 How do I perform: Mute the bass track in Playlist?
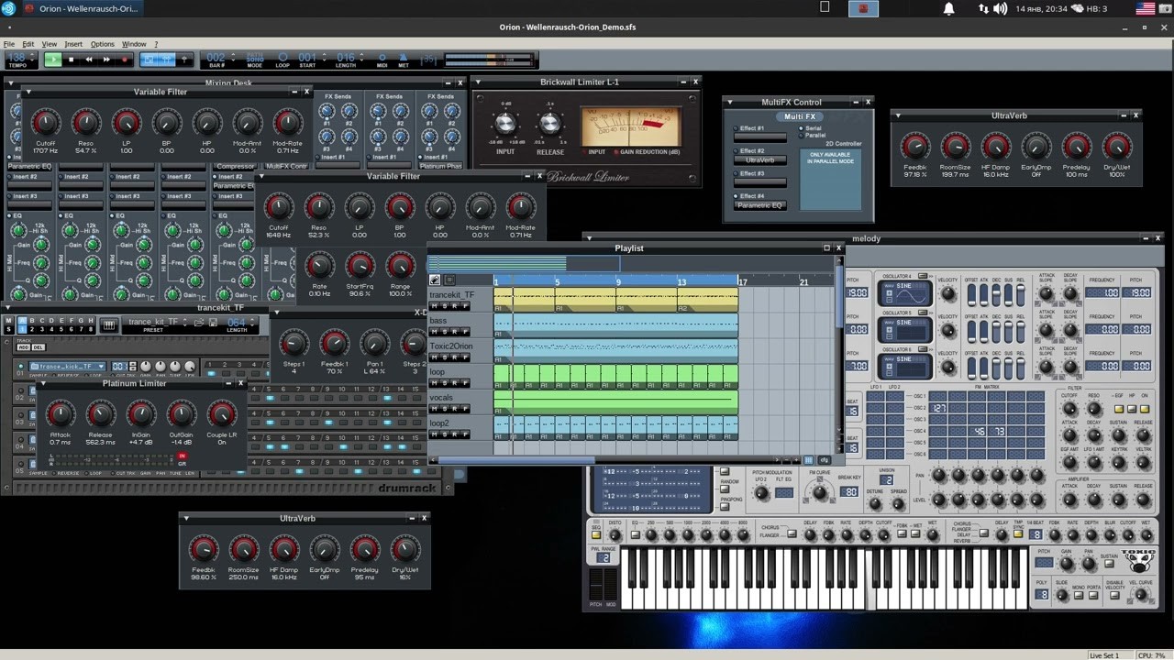[x=435, y=332]
